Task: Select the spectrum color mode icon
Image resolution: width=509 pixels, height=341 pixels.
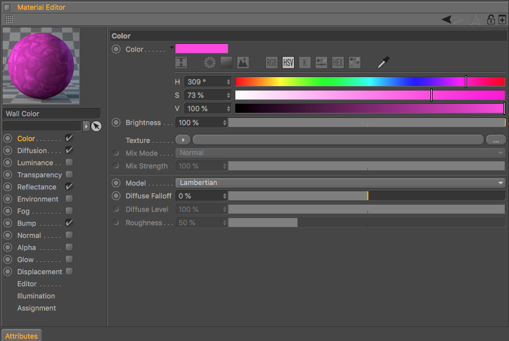Action: click(x=226, y=62)
